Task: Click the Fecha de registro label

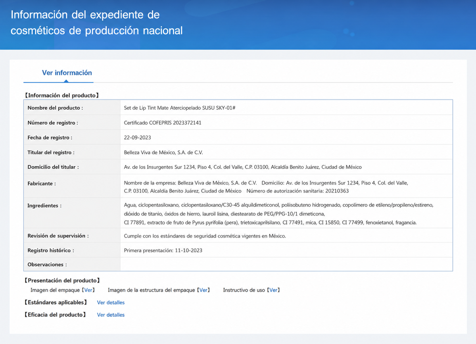Action: coord(50,138)
